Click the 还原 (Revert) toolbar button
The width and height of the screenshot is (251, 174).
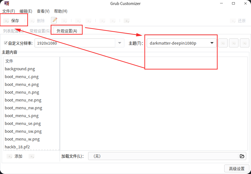click(x=238, y=21)
